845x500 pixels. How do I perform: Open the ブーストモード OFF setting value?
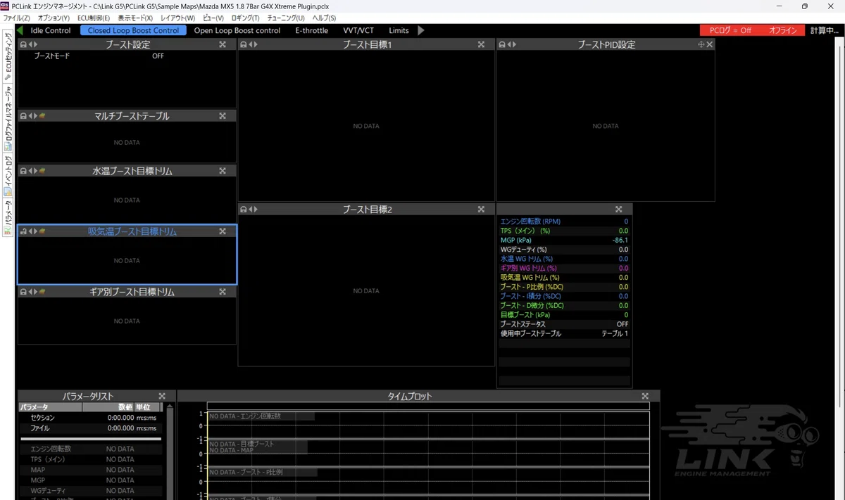pos(158,56)
